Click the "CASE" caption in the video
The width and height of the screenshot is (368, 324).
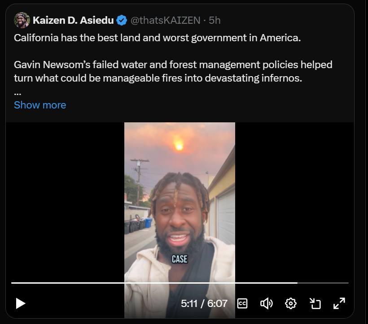(x=180, y=259)
